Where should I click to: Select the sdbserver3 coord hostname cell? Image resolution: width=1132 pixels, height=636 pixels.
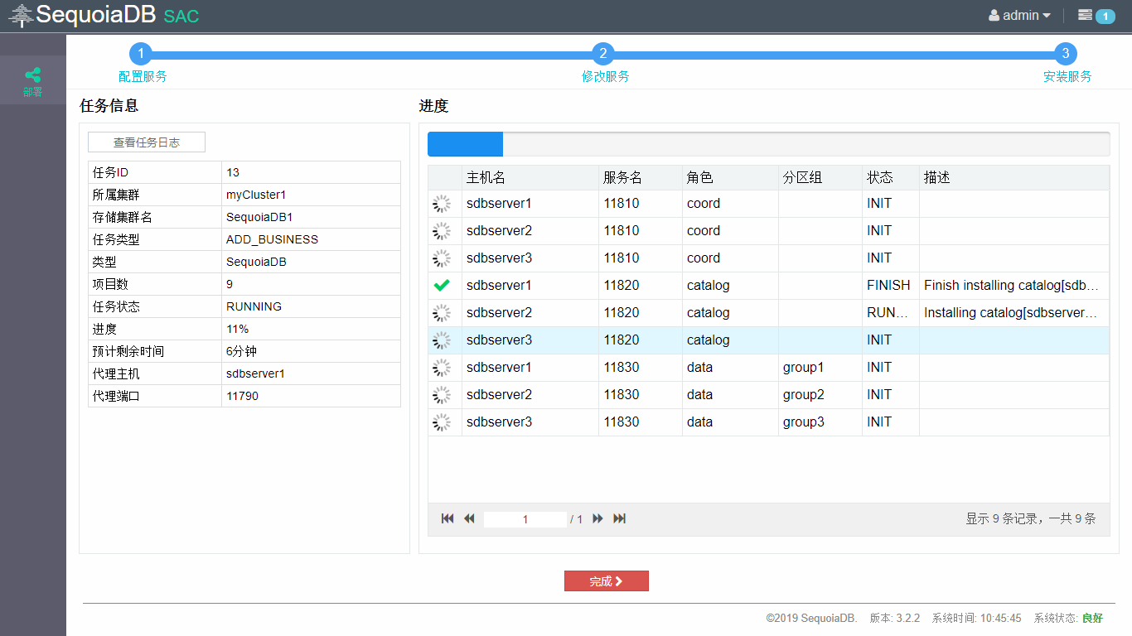530,258
